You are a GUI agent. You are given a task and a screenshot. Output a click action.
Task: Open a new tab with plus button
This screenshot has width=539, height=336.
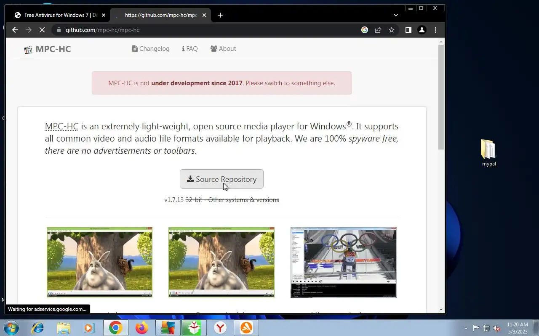[x=220, y=15]
